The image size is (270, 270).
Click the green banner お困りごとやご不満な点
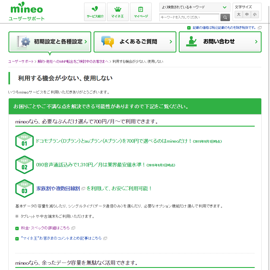tap(135, 107)
